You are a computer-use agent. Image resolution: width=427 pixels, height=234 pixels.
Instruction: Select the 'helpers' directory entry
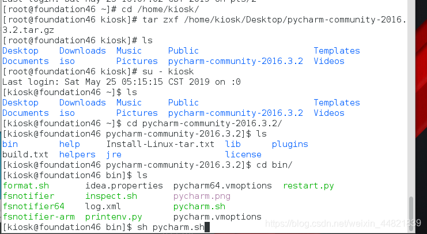point(77,154)
